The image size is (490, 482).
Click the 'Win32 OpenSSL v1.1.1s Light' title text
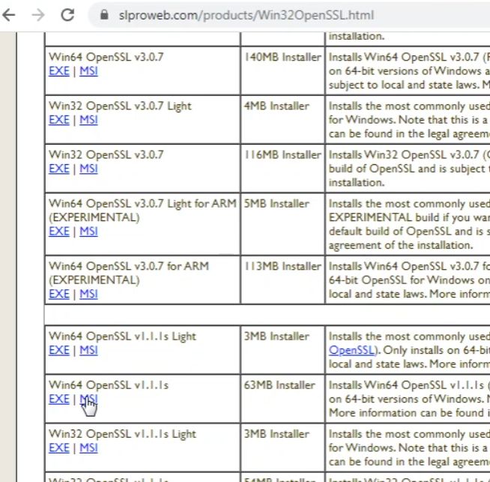(x=123, y=434)
